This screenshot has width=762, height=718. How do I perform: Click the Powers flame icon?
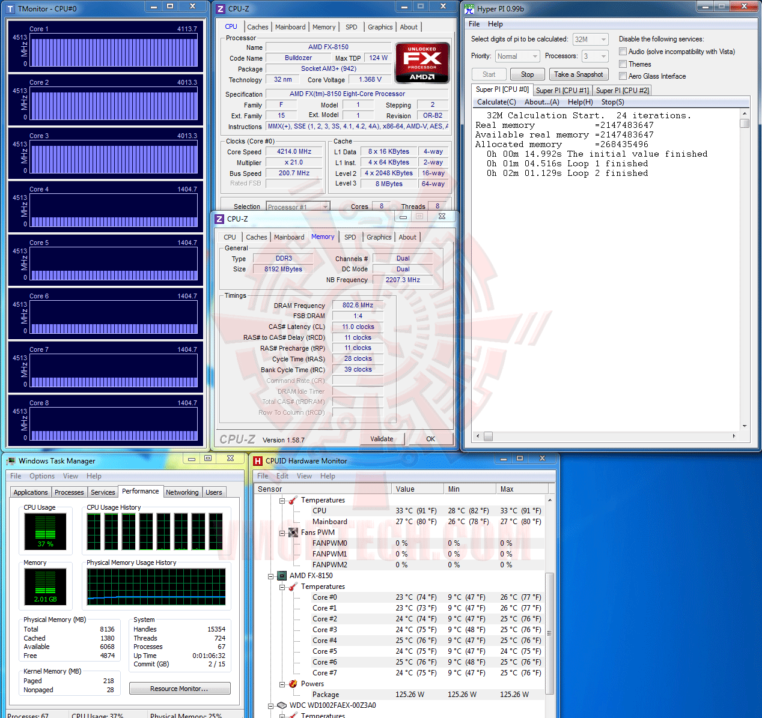(x=293, y=684)
